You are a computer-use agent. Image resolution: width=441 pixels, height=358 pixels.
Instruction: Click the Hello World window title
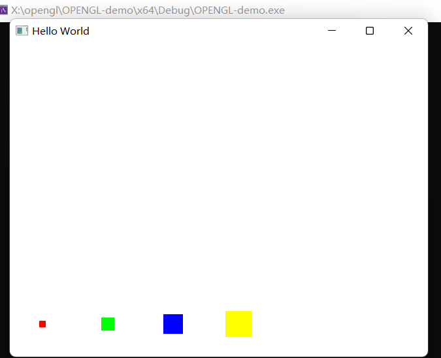[x=61, y=31]
